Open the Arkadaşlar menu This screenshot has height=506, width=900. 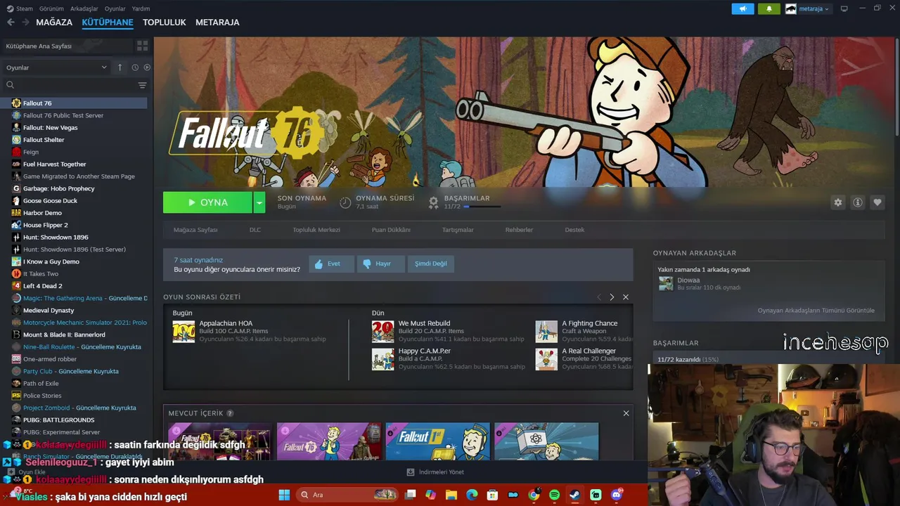(x=84, y=8)
